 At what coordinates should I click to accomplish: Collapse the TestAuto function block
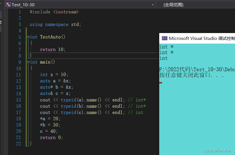point(28,37)
